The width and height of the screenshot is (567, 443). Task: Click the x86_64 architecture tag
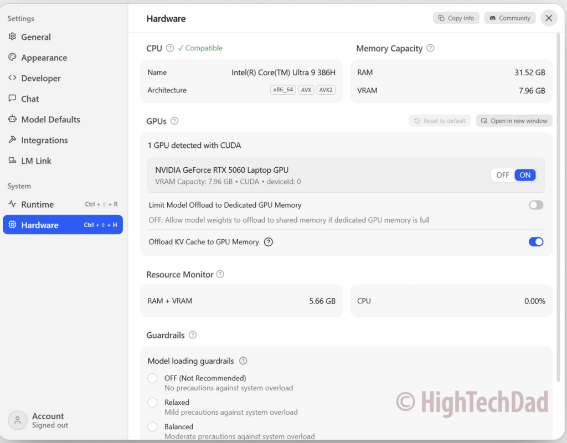click(283, 90)
